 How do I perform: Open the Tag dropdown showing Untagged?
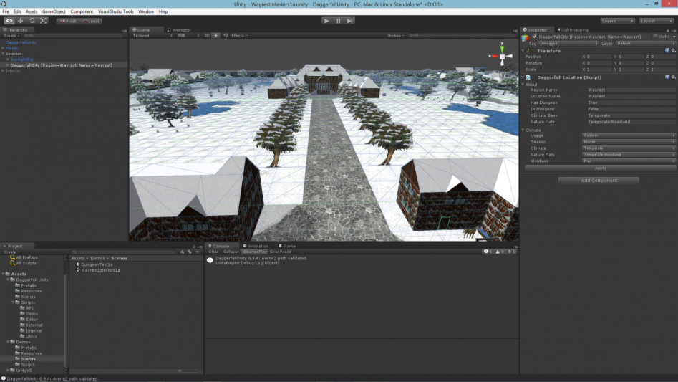tap(568, 43)
